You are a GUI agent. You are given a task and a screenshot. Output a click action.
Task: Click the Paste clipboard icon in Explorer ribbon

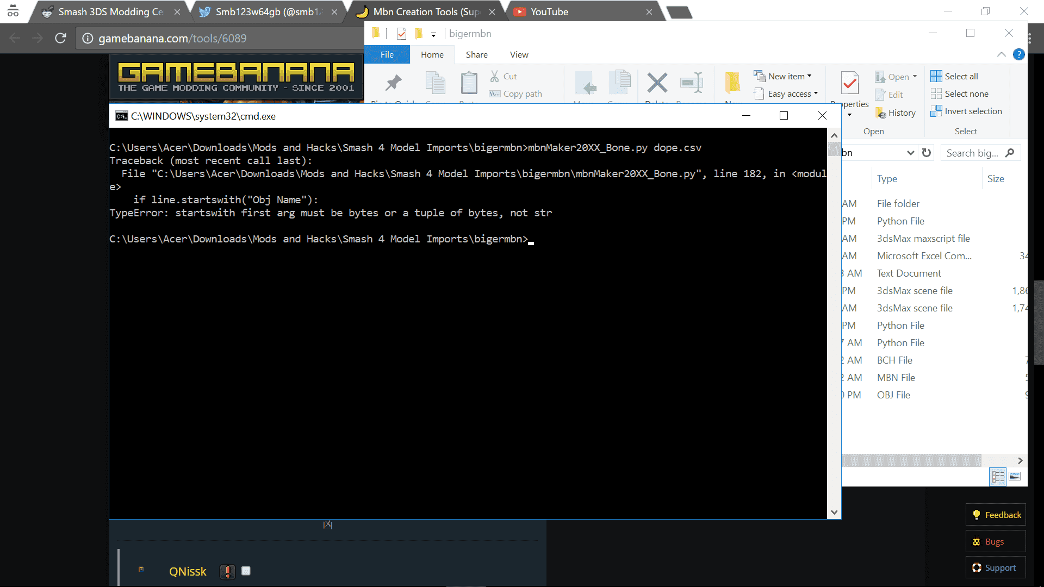pyautogui.click(x=469, y=83)
